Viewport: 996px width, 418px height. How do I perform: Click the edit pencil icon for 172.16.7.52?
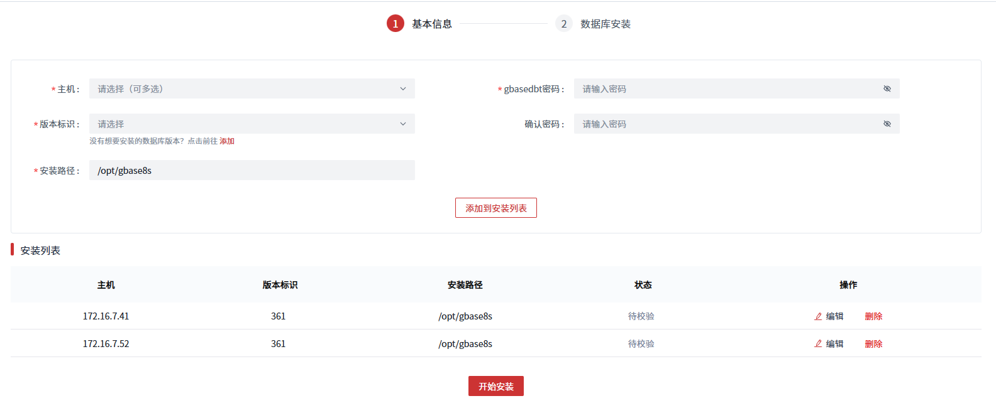(818, 344)
